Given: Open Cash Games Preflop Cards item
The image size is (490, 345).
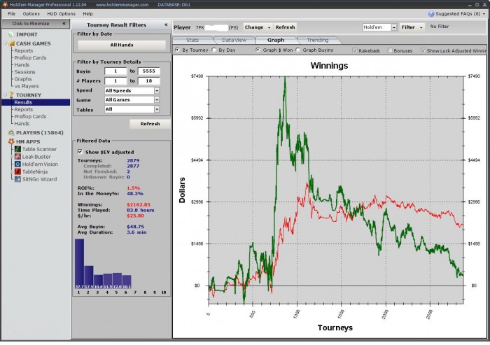Looking at the screenshot, I should [30, 58].
